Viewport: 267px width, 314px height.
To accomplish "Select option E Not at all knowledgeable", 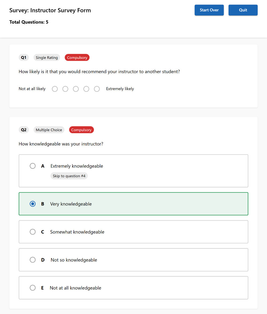I will coord(33,288).
